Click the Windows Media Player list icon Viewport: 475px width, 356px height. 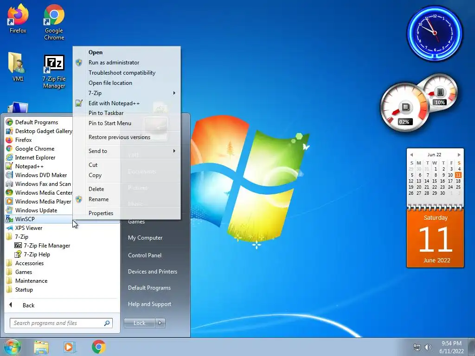click(9, 201)
